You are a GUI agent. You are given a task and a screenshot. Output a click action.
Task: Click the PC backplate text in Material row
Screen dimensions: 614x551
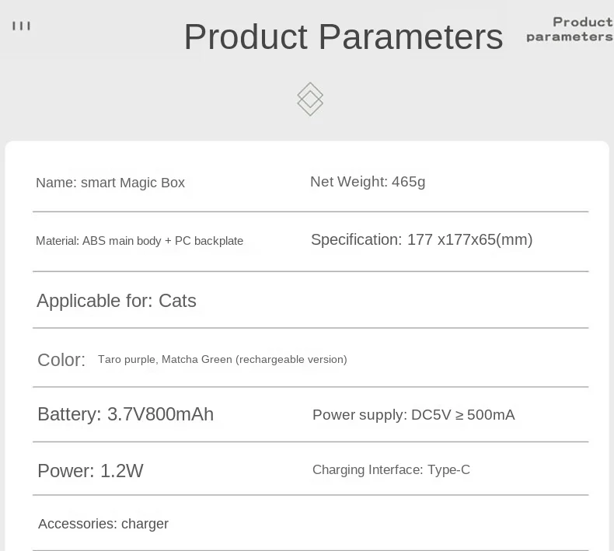coord(208,241)
